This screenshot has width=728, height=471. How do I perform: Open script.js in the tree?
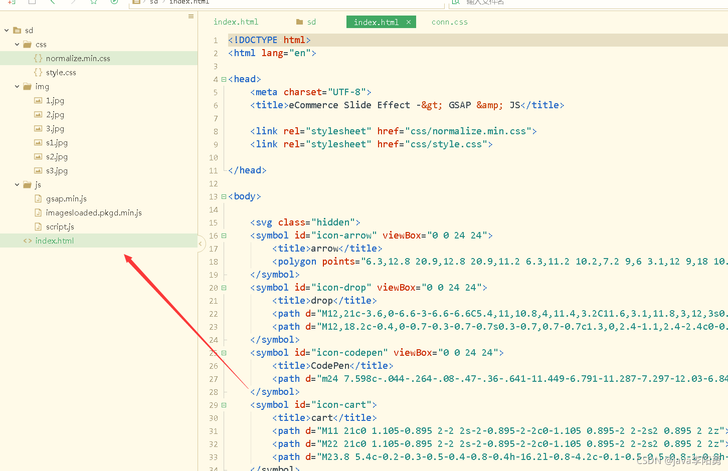(x=60, y=227)
